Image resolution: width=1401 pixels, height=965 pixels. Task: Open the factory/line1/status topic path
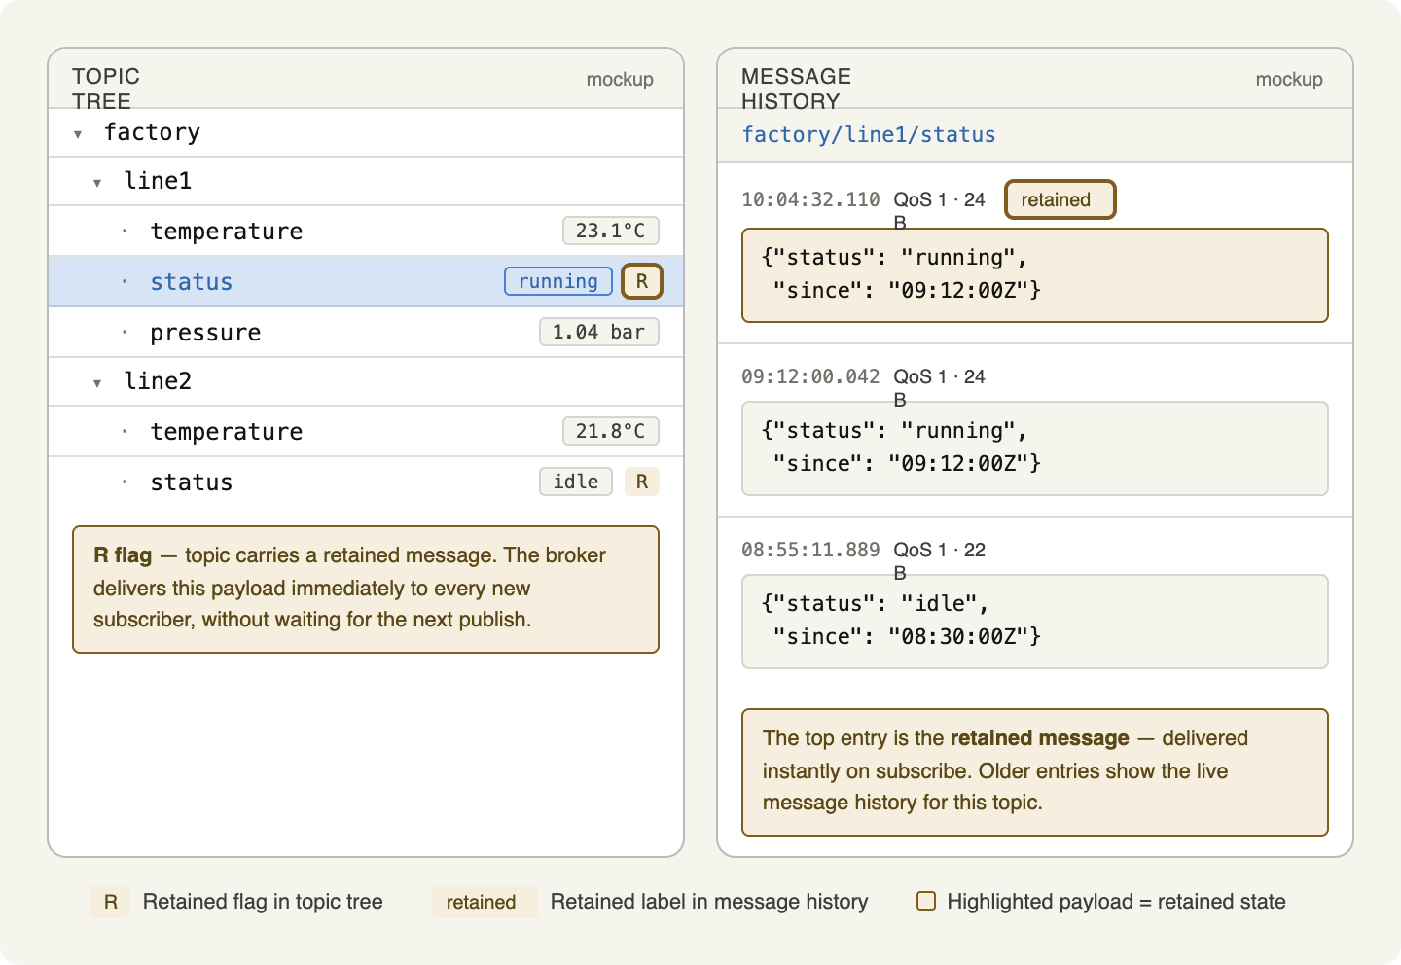(x=869, y=135)
